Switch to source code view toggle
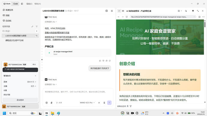The image size is (207, 116). pyautogui.click(x=119, y=11)
